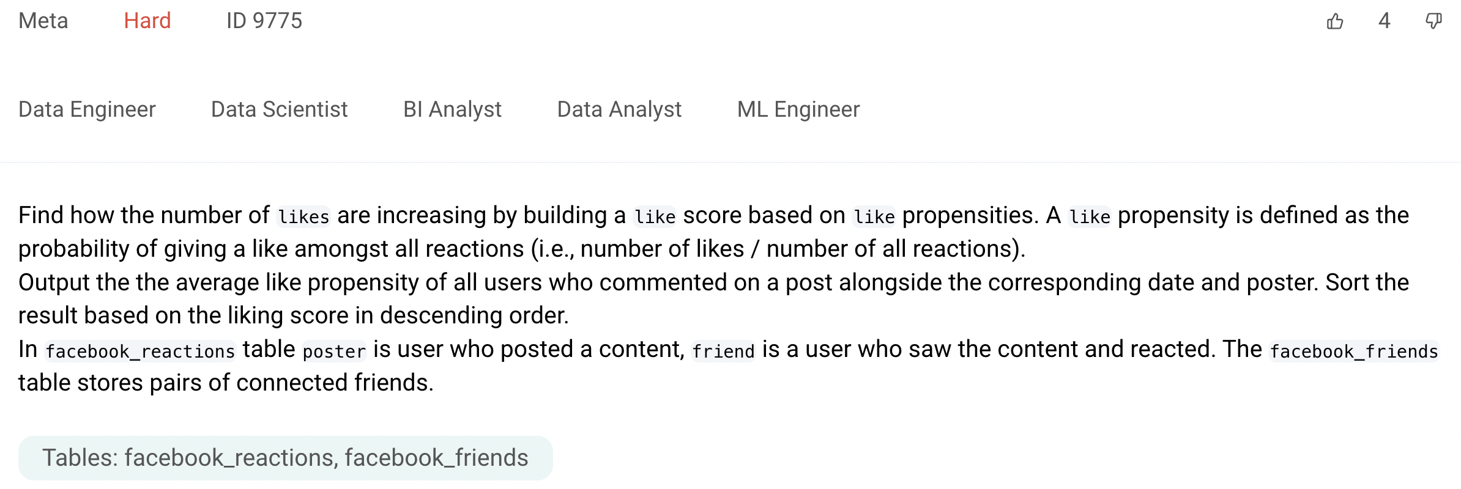Click facebook_friends inline code in the paragraph
Screen dimensions: 1461x489
pyautogui.click(x=1354, y=351)
